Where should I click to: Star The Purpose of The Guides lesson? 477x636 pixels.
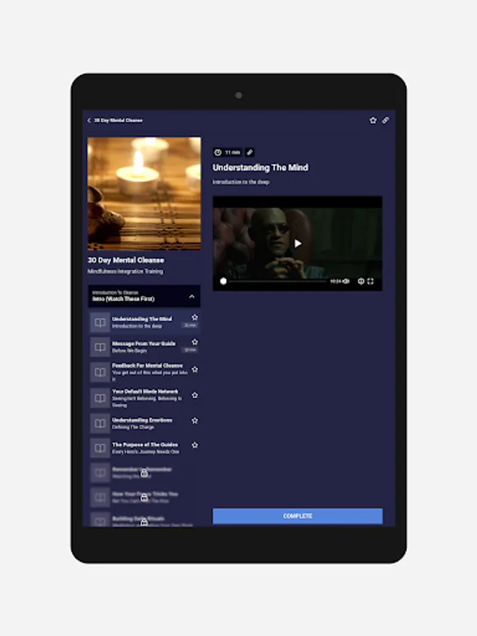click(195, 445)
